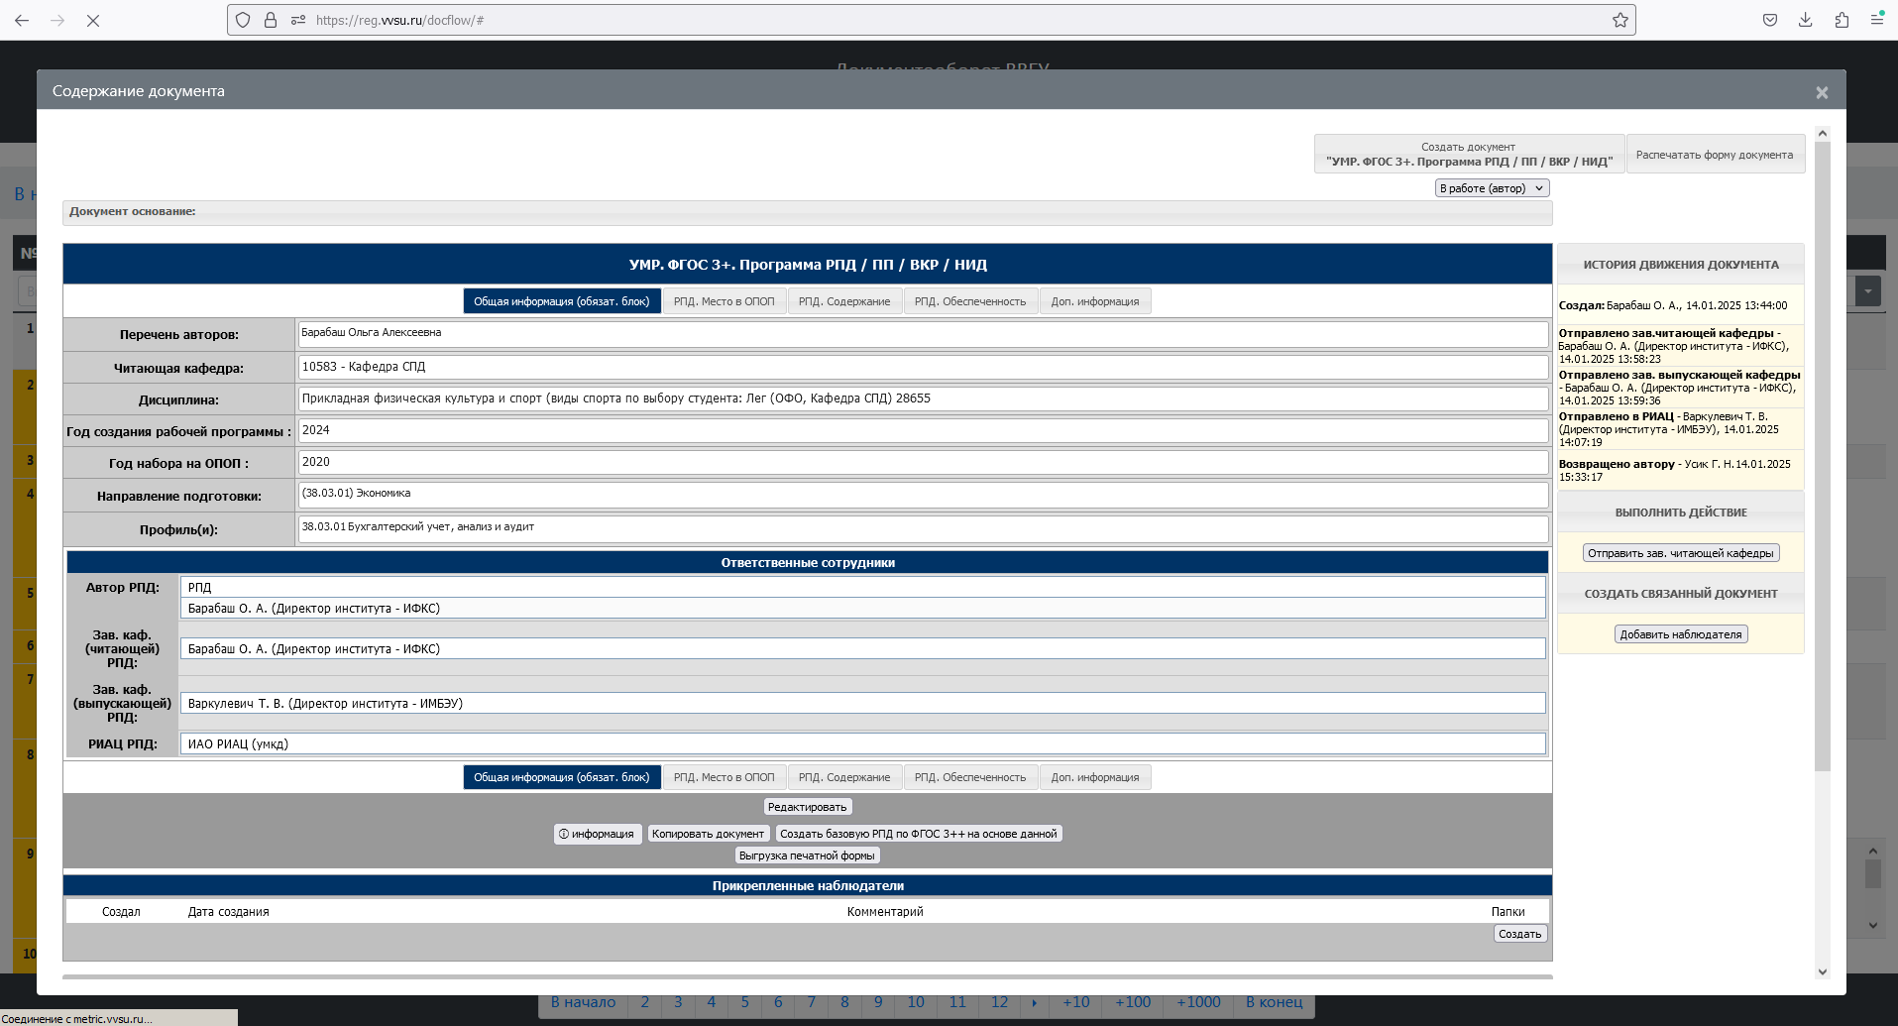Click 'Копировать документ' button
The width and height of the screenshot is (1898, 1026).
[x=708, y=834]
